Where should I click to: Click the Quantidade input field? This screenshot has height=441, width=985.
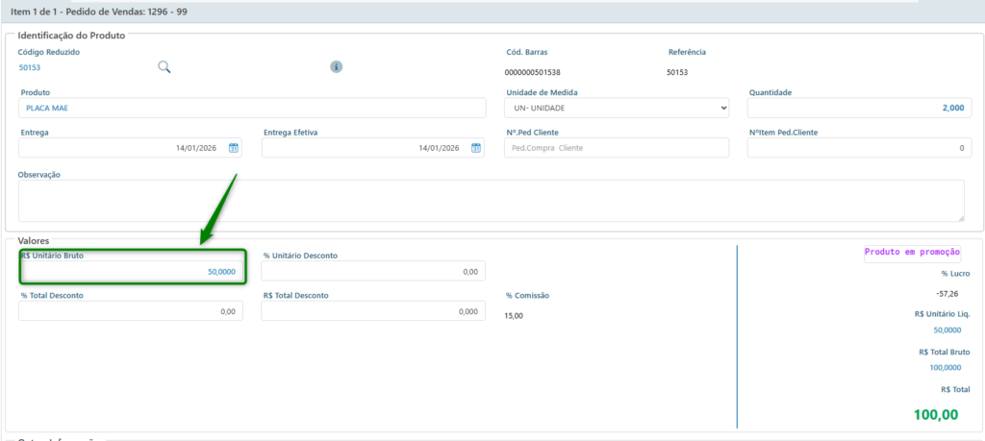[859, 109]
